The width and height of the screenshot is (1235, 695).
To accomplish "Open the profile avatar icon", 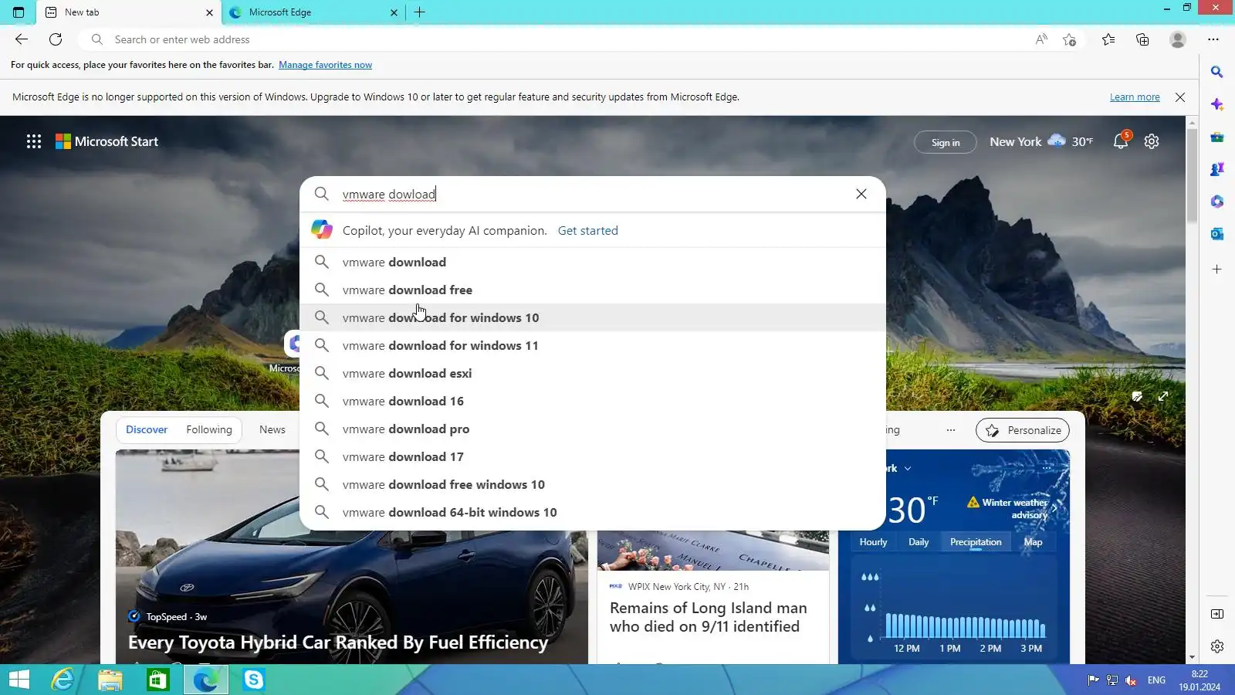I will (1177, 39).
